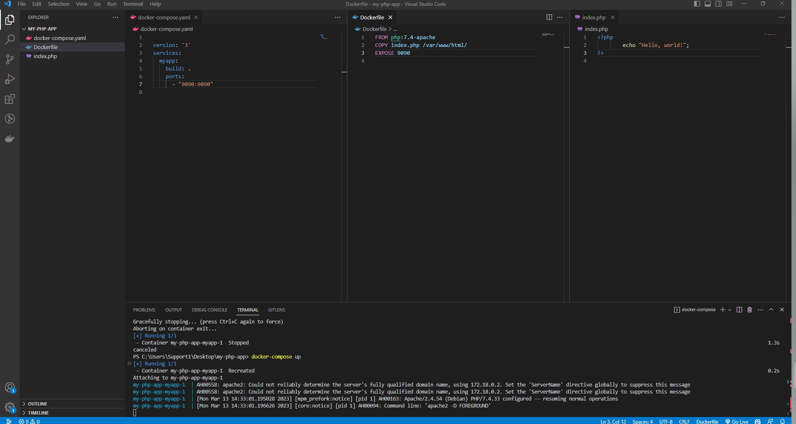
Task: Toggle the primary side bar layout button
Action: pos(697,4)
